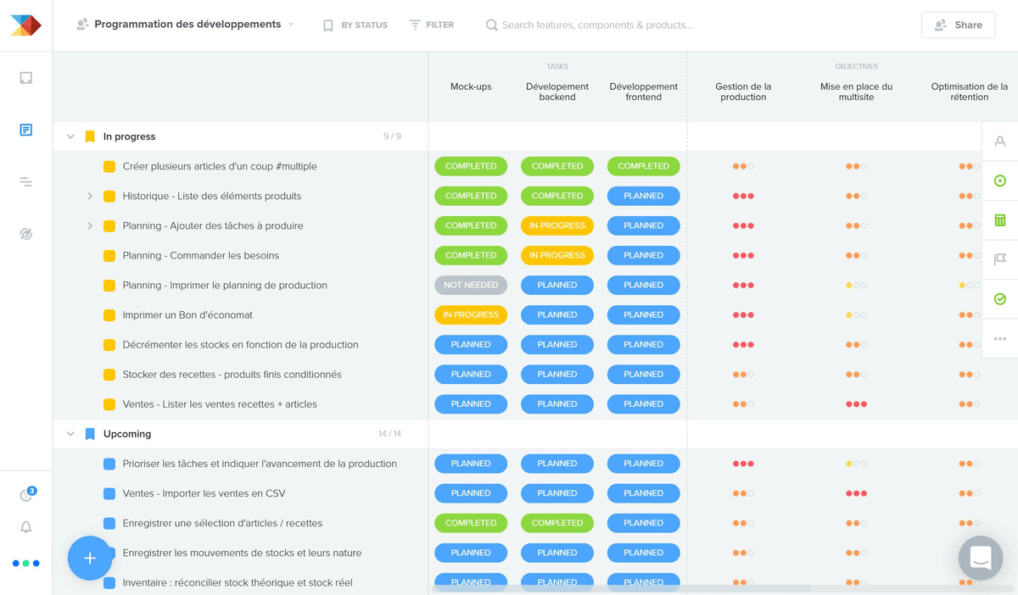Click the app logo in the top-left corner
1018x595 pixels.
pyautogui.click(x=25, y=25)
